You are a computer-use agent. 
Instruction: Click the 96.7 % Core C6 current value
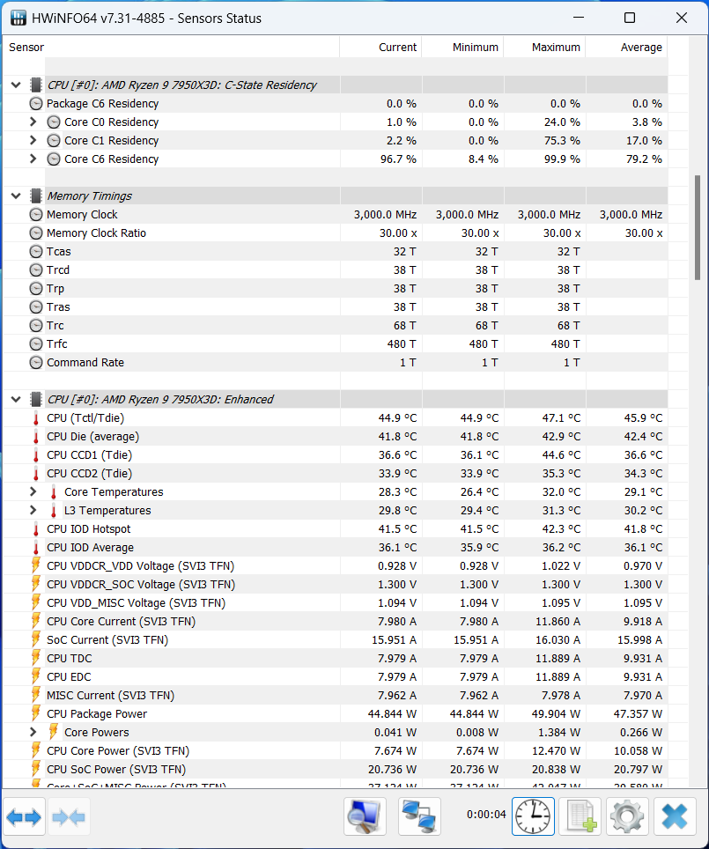click(x=398, y=159)
